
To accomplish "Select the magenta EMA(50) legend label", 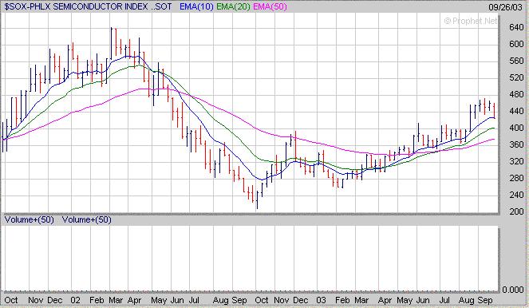I will [x=270, y=6].
